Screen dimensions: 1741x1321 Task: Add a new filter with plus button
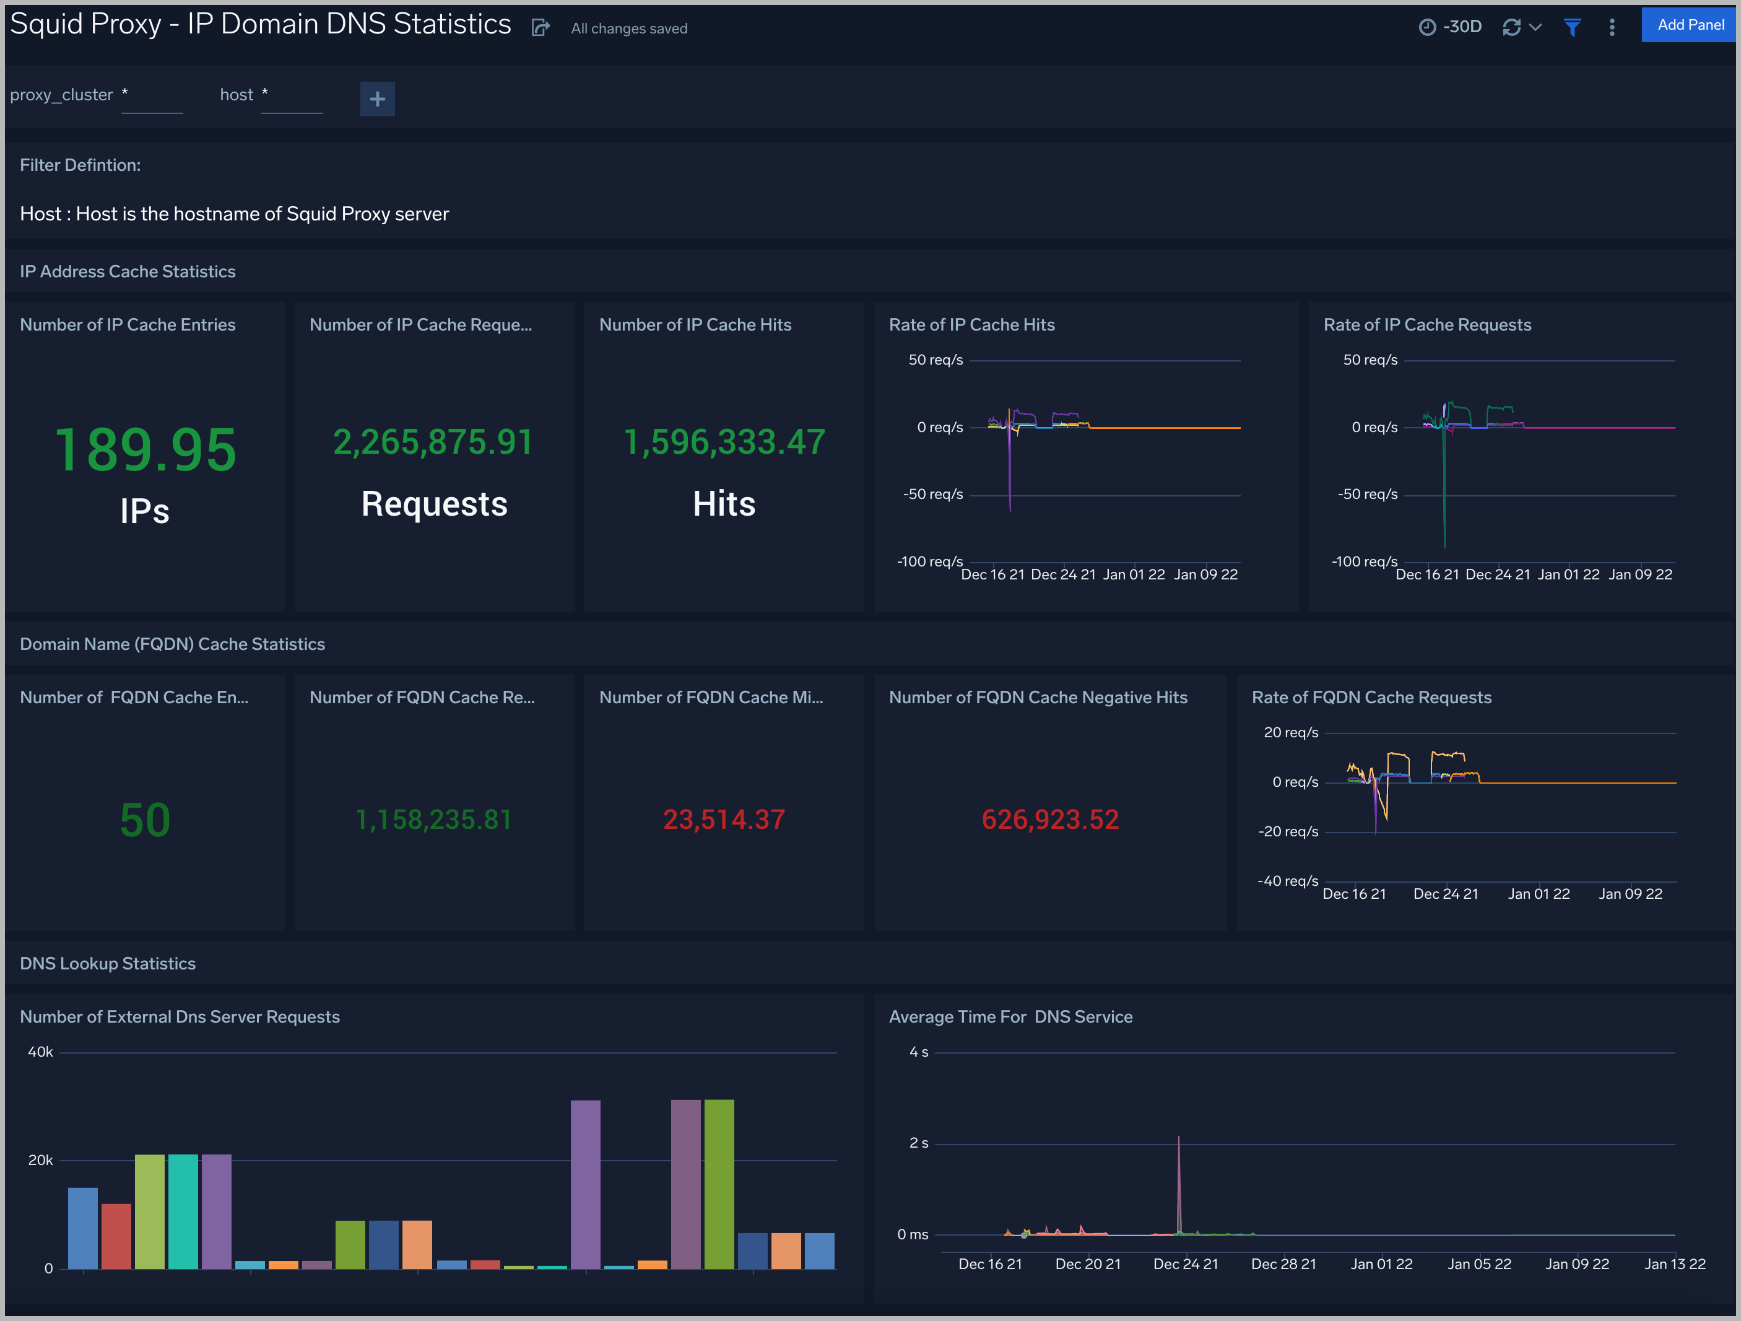click(x=377, y=99)
